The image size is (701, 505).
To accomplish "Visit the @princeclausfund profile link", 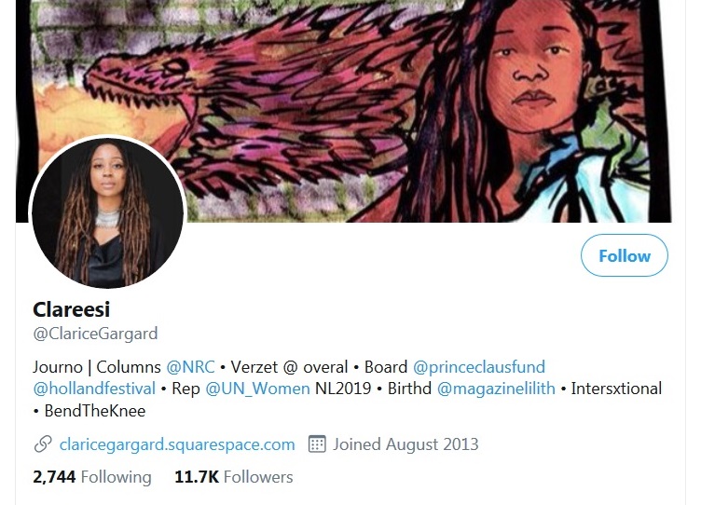I will tap(479, 367).
